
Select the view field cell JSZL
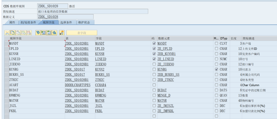(37, 106)
